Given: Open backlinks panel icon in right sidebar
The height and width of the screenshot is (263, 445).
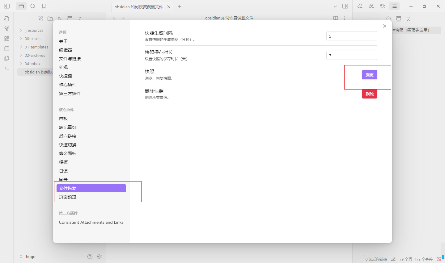Looking at the screenshot, I should click(360, 6).
